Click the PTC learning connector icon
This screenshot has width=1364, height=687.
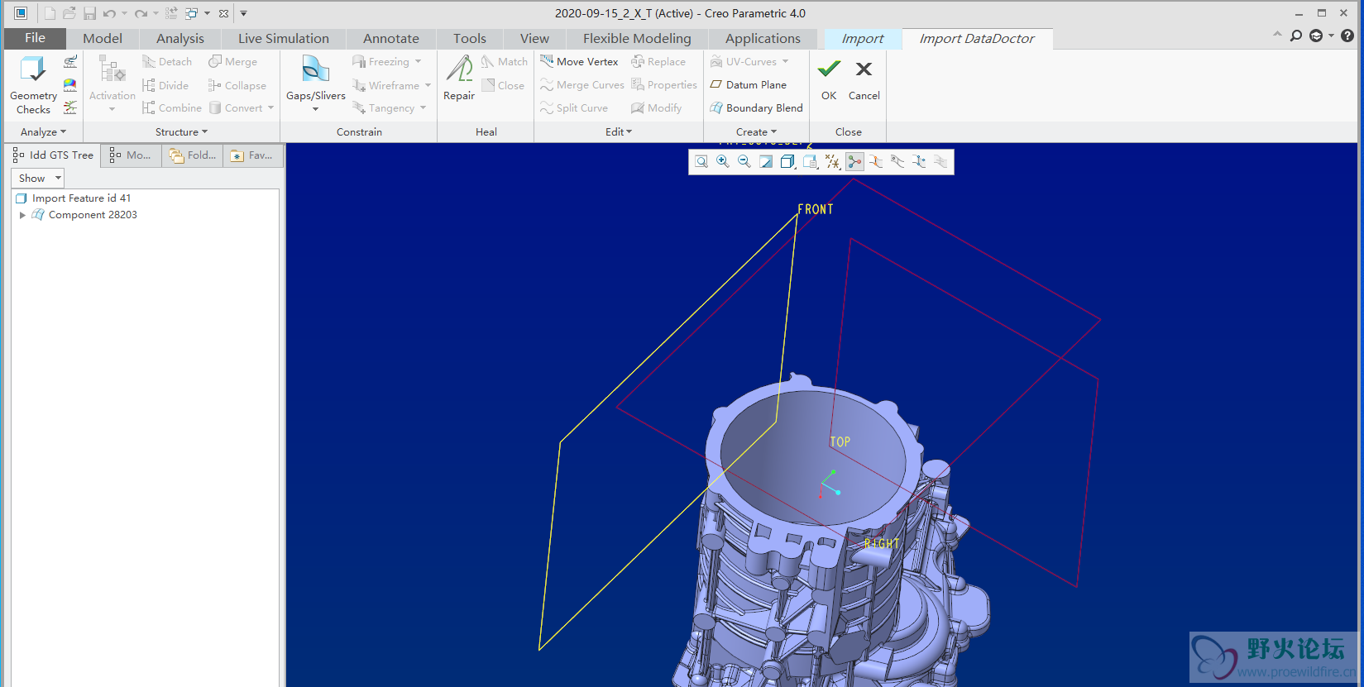coord(1316,36)
